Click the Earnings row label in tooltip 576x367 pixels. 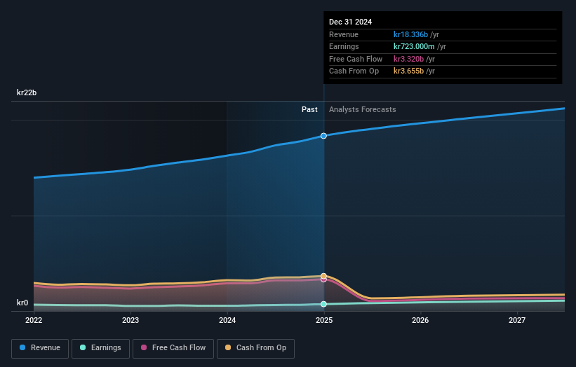[344, 46]
